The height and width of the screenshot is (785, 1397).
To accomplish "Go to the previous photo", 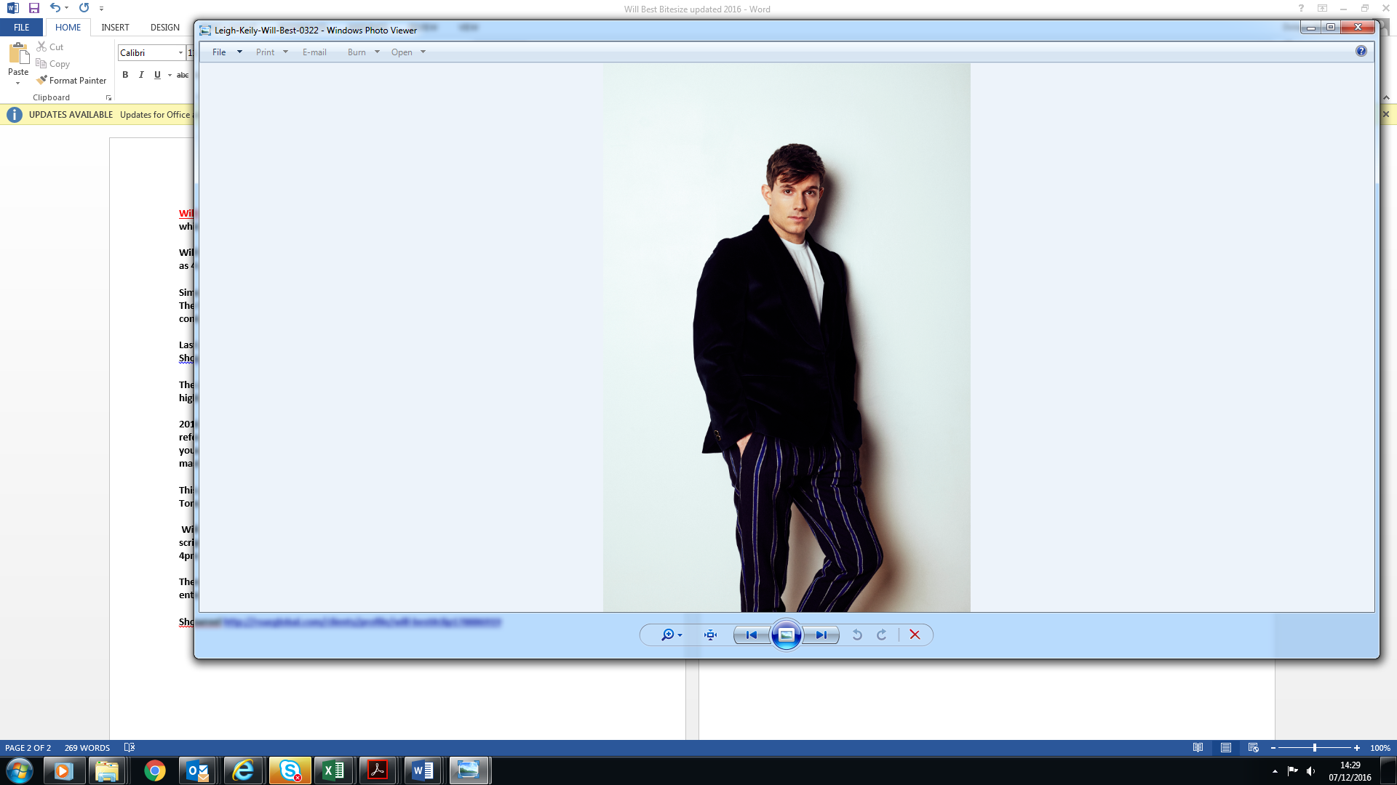I will coord(751,635).
